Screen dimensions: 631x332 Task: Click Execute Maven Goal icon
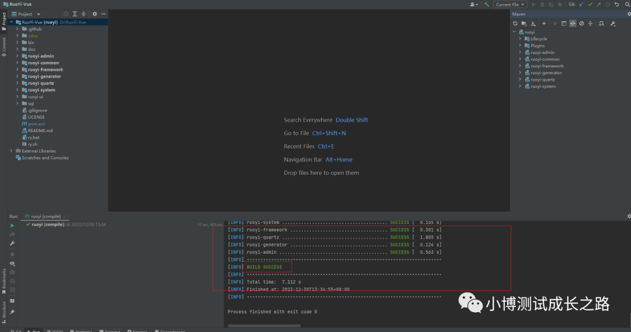coord(564,24)
